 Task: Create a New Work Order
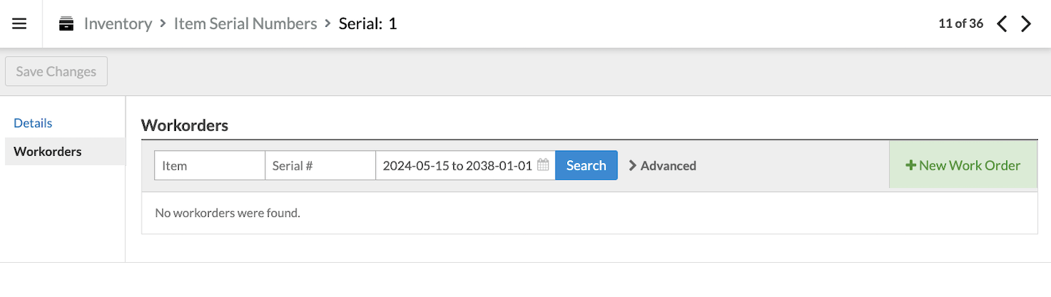pyautogui.click(x=963, y=165)
